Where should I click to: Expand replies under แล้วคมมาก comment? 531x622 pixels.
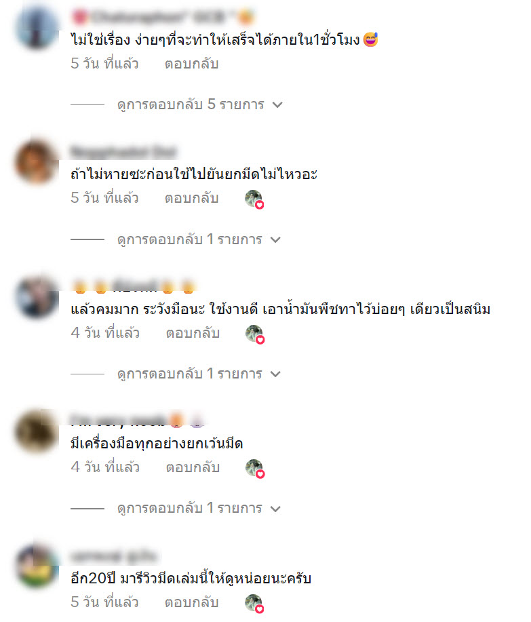click(199, 374)
